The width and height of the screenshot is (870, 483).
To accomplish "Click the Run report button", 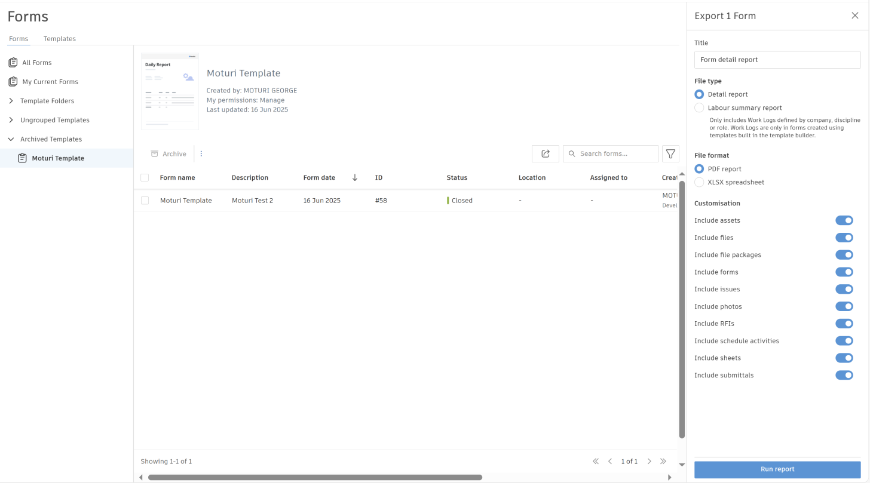I will point(777,469).
